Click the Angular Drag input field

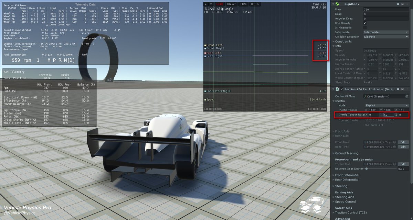386,19
